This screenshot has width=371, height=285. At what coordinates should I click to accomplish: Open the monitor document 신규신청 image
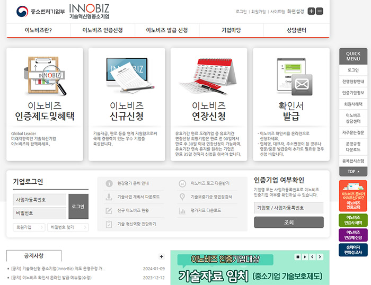130,75
